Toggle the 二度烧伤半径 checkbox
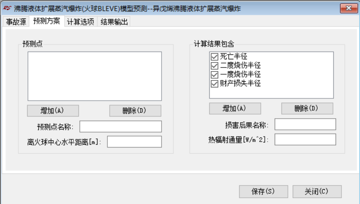Image resolution: width=360 pixels, height=204 pixels. [x=214, y=66]
